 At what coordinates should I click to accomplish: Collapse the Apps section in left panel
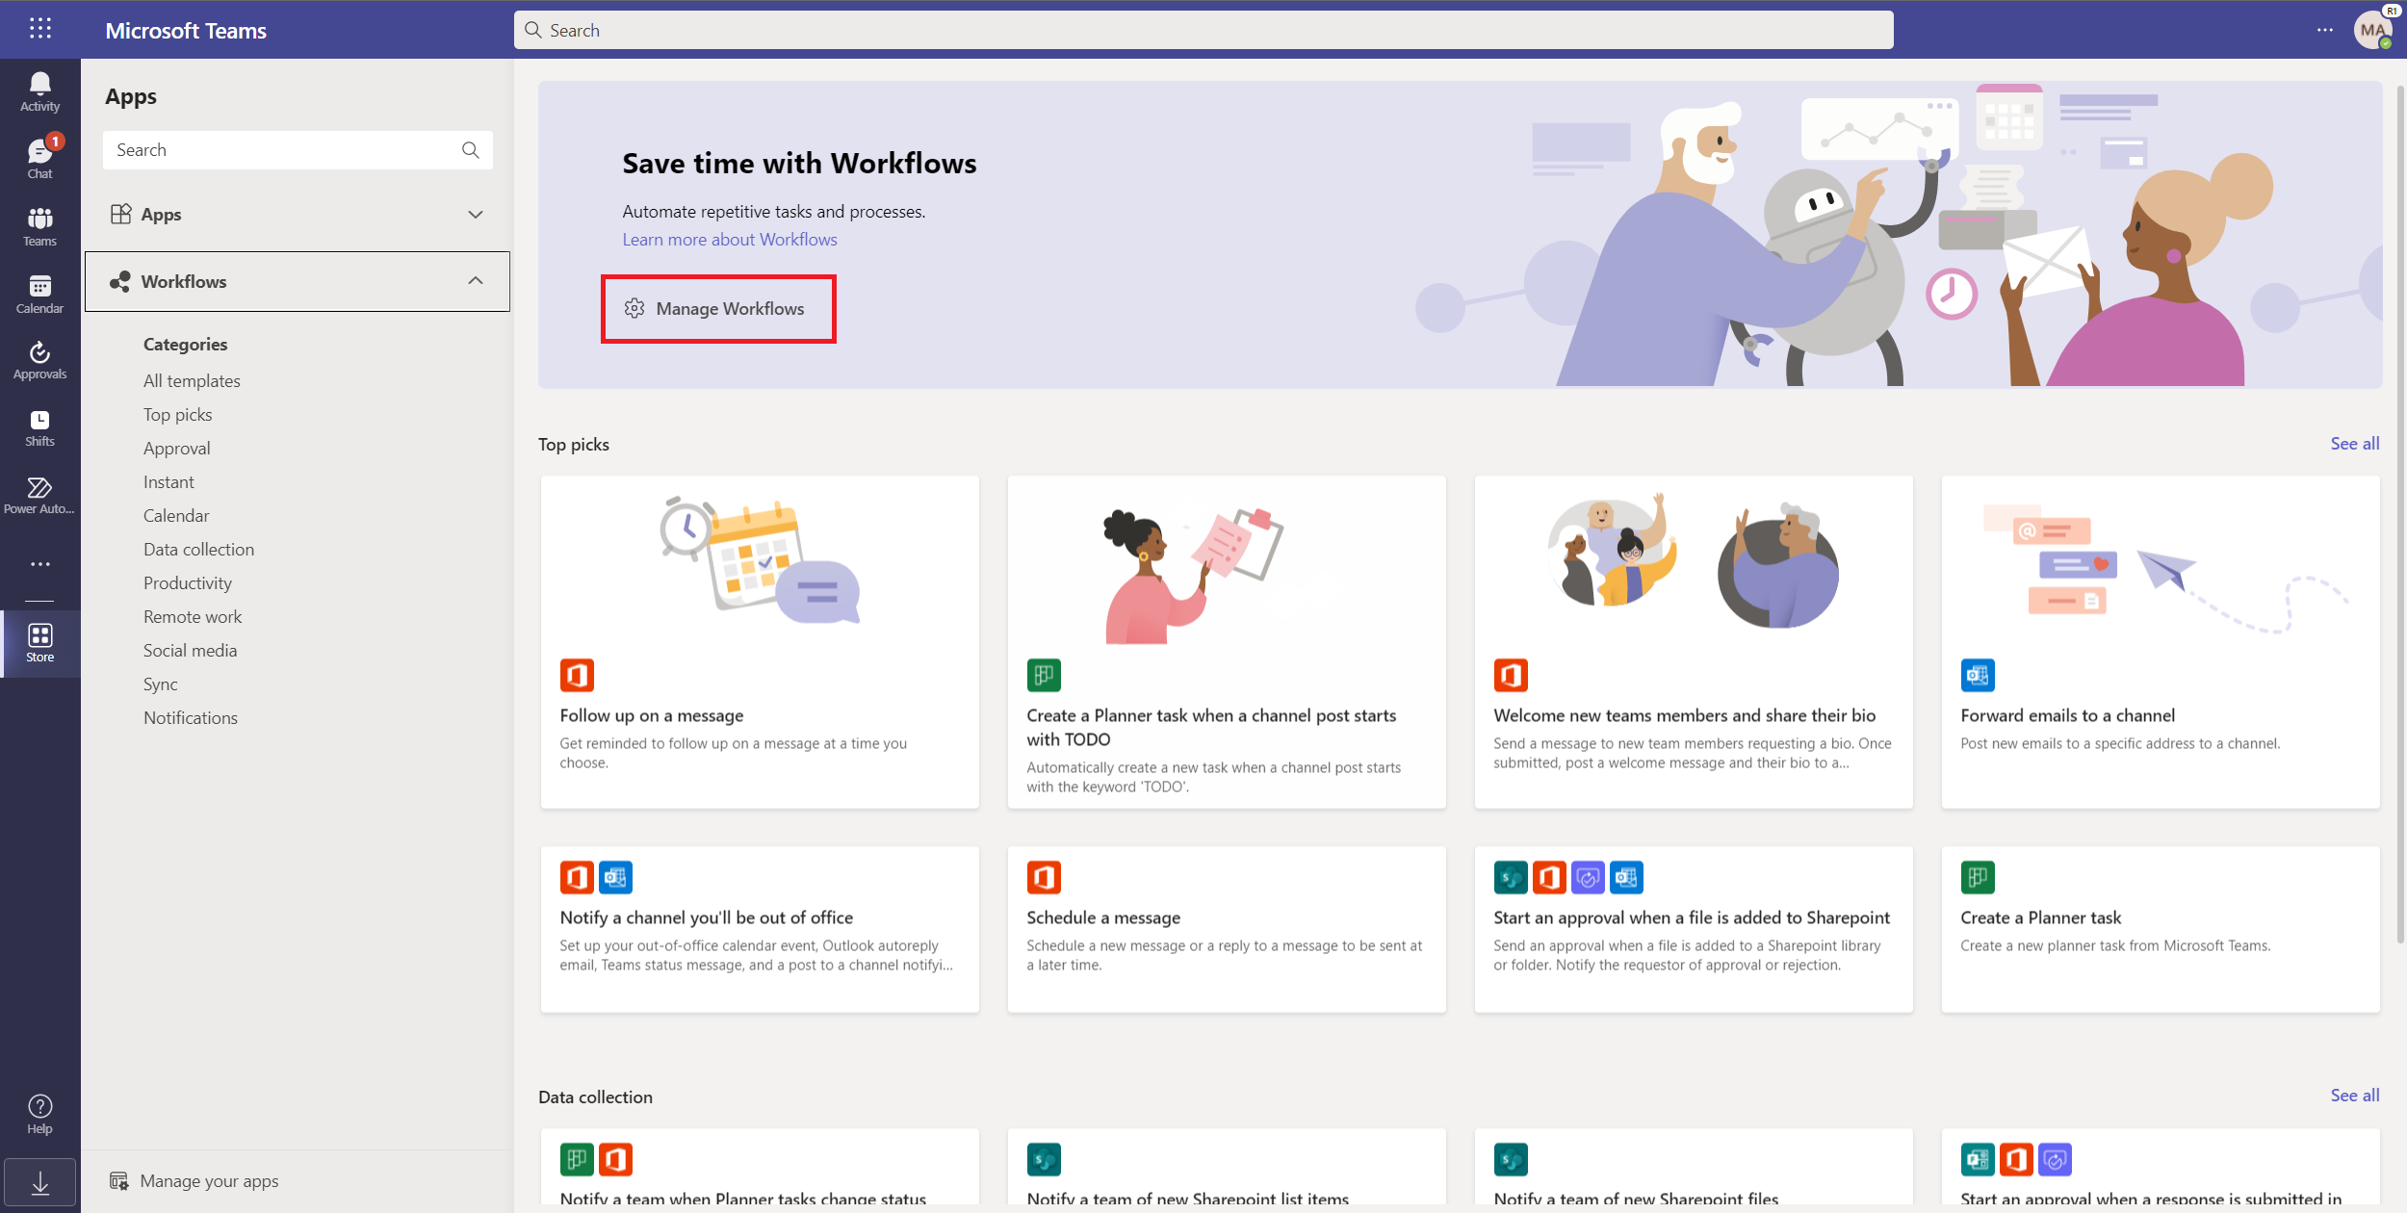point(477,214)
